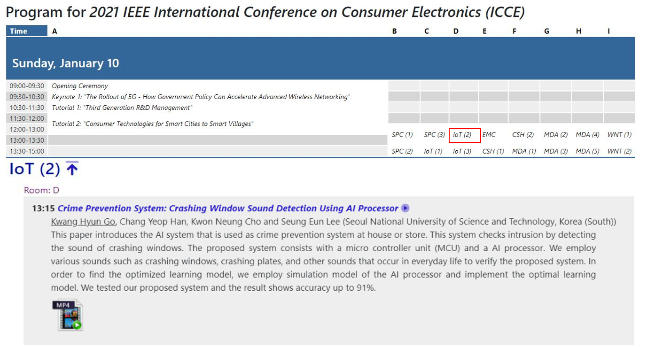This screenshot has width=647, height=347.
Task: Open the MDA (4) session
Action: (587, 135)
